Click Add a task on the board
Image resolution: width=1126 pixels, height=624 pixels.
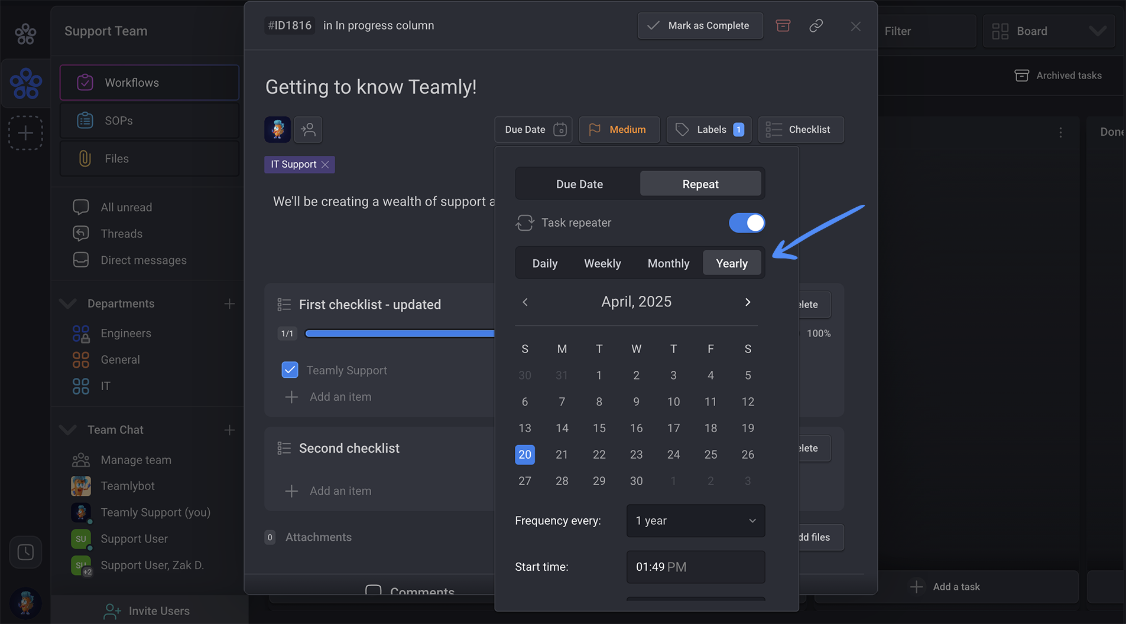945,587
